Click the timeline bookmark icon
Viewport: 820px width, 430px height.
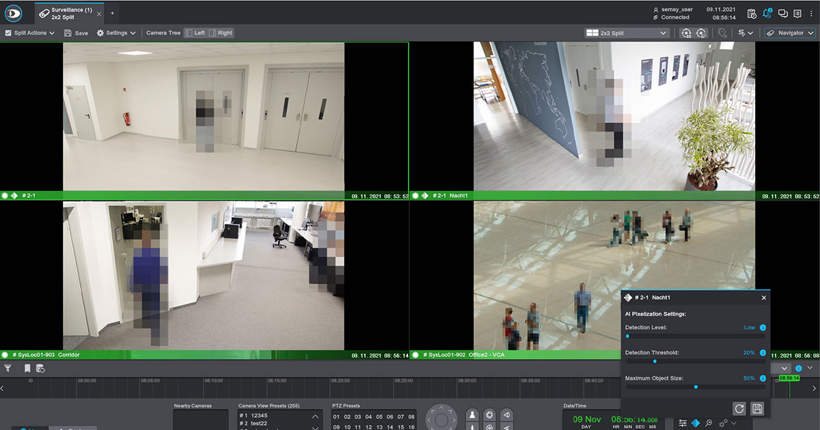pos(27,369)
